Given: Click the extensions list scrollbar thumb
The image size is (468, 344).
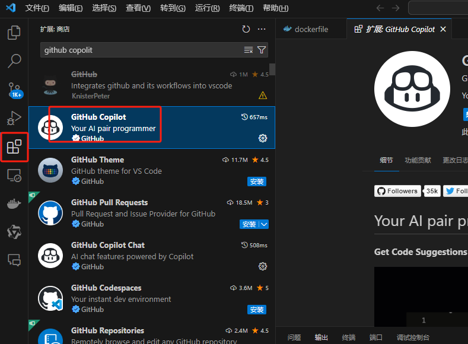Looking at the screenshot, I should [272, 69].
